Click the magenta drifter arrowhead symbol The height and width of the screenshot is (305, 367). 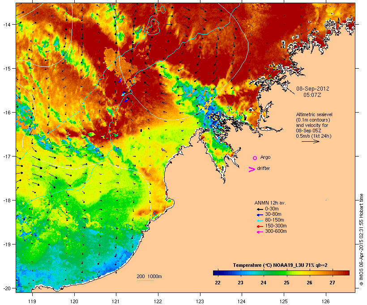click(x=252, y=170)
